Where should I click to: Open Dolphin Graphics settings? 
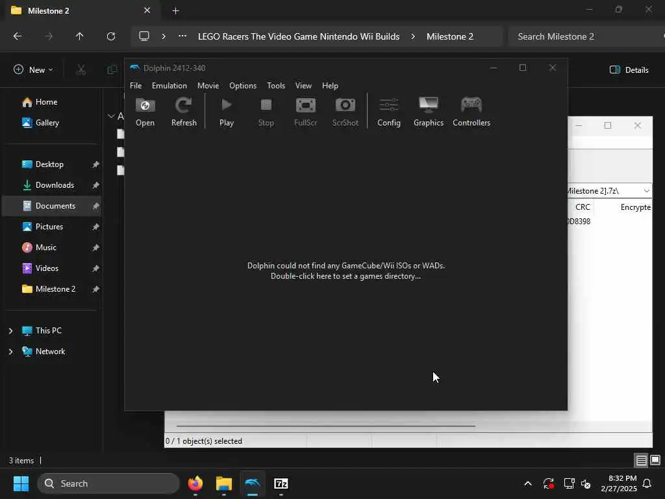point(429,112)
